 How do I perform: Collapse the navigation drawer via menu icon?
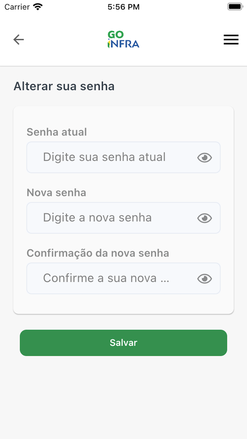[231, 40]
